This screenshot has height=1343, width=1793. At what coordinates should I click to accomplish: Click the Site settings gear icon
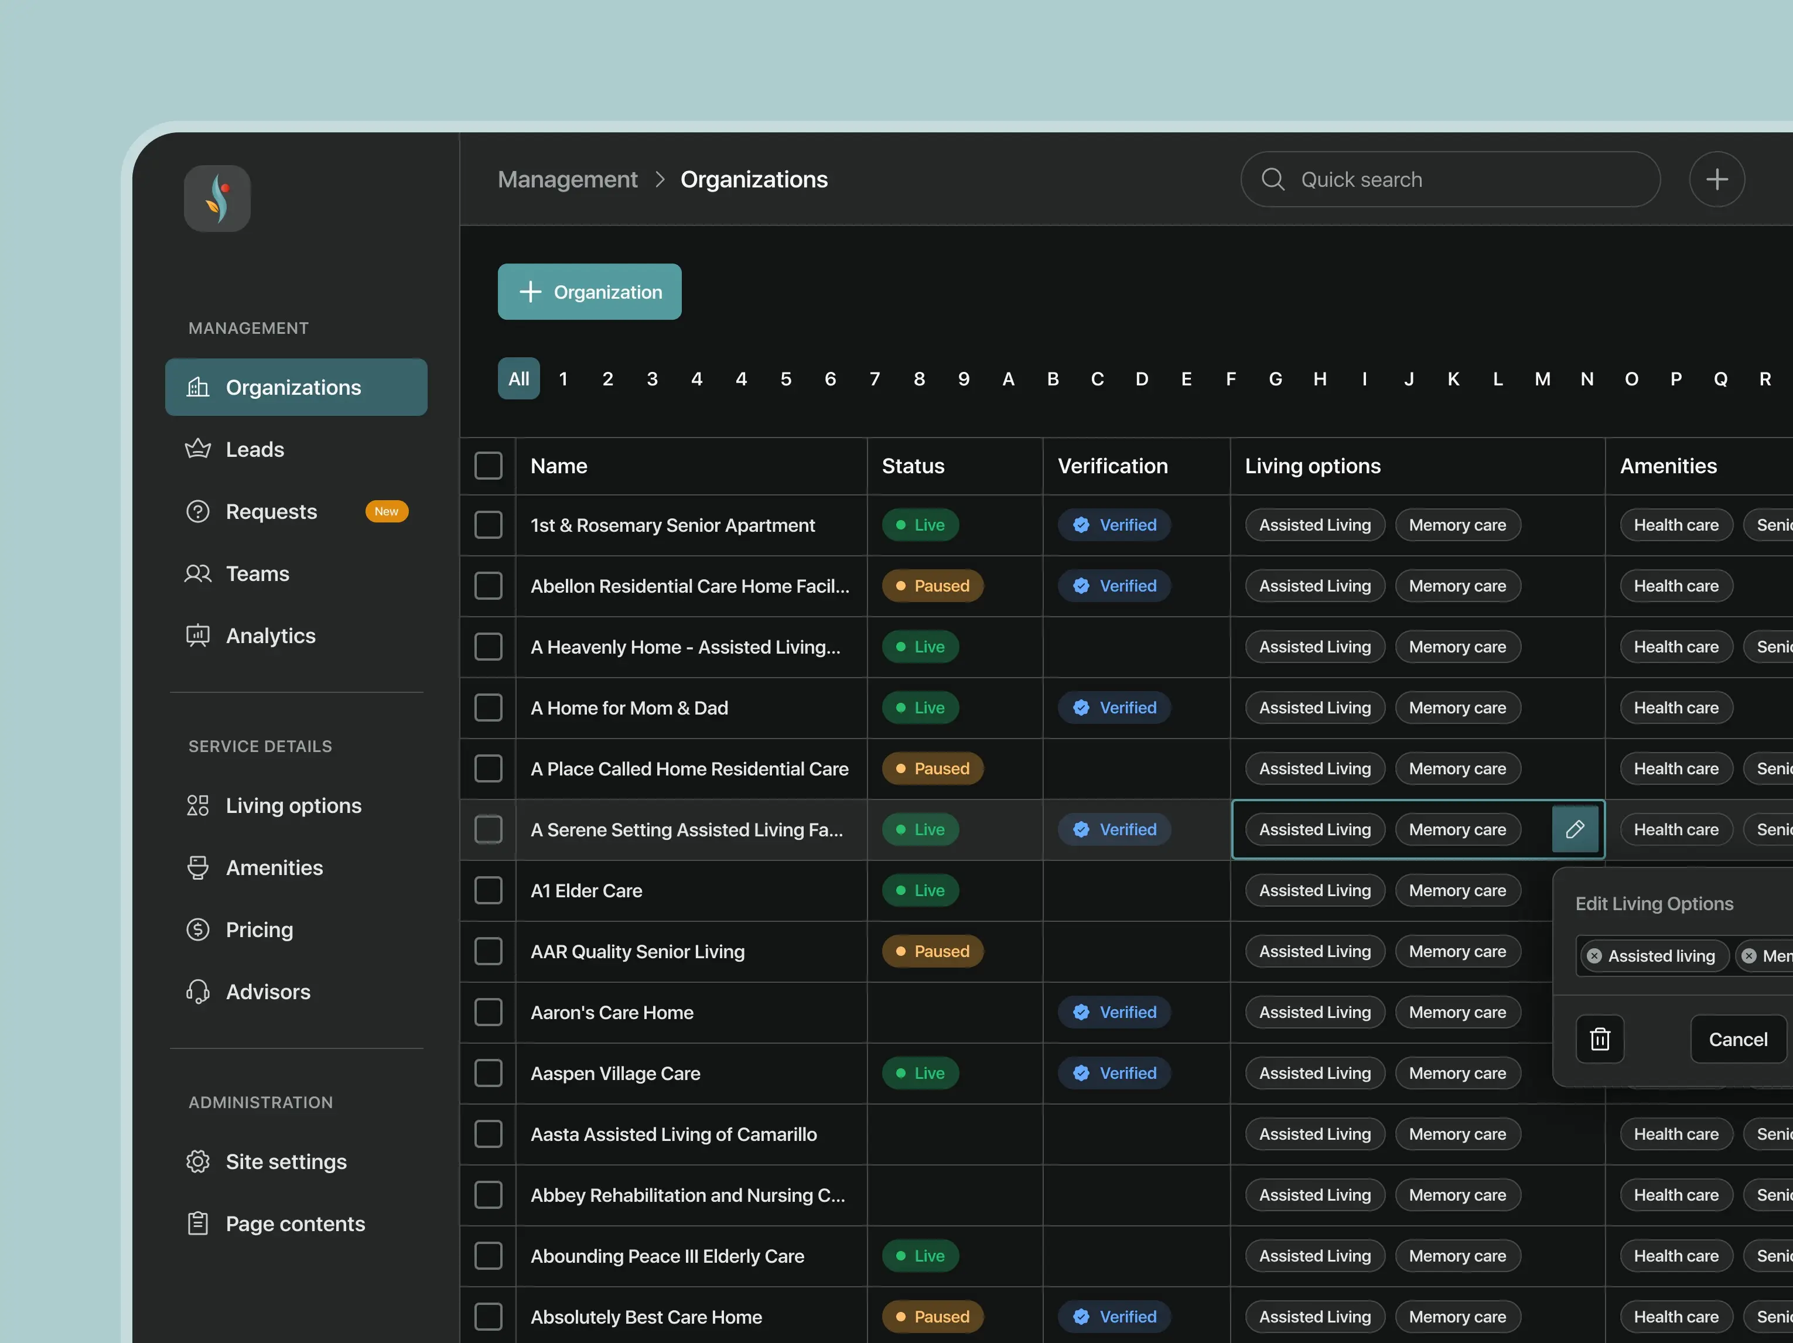[x=198, y=1161]
